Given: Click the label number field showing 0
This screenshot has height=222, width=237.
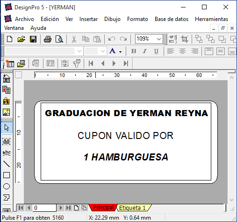Looking at the screenshot, I should [44, 208].
